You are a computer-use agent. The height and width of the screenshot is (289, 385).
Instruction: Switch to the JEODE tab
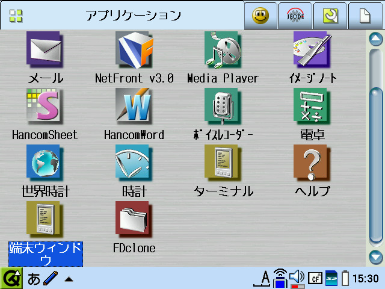295,16
